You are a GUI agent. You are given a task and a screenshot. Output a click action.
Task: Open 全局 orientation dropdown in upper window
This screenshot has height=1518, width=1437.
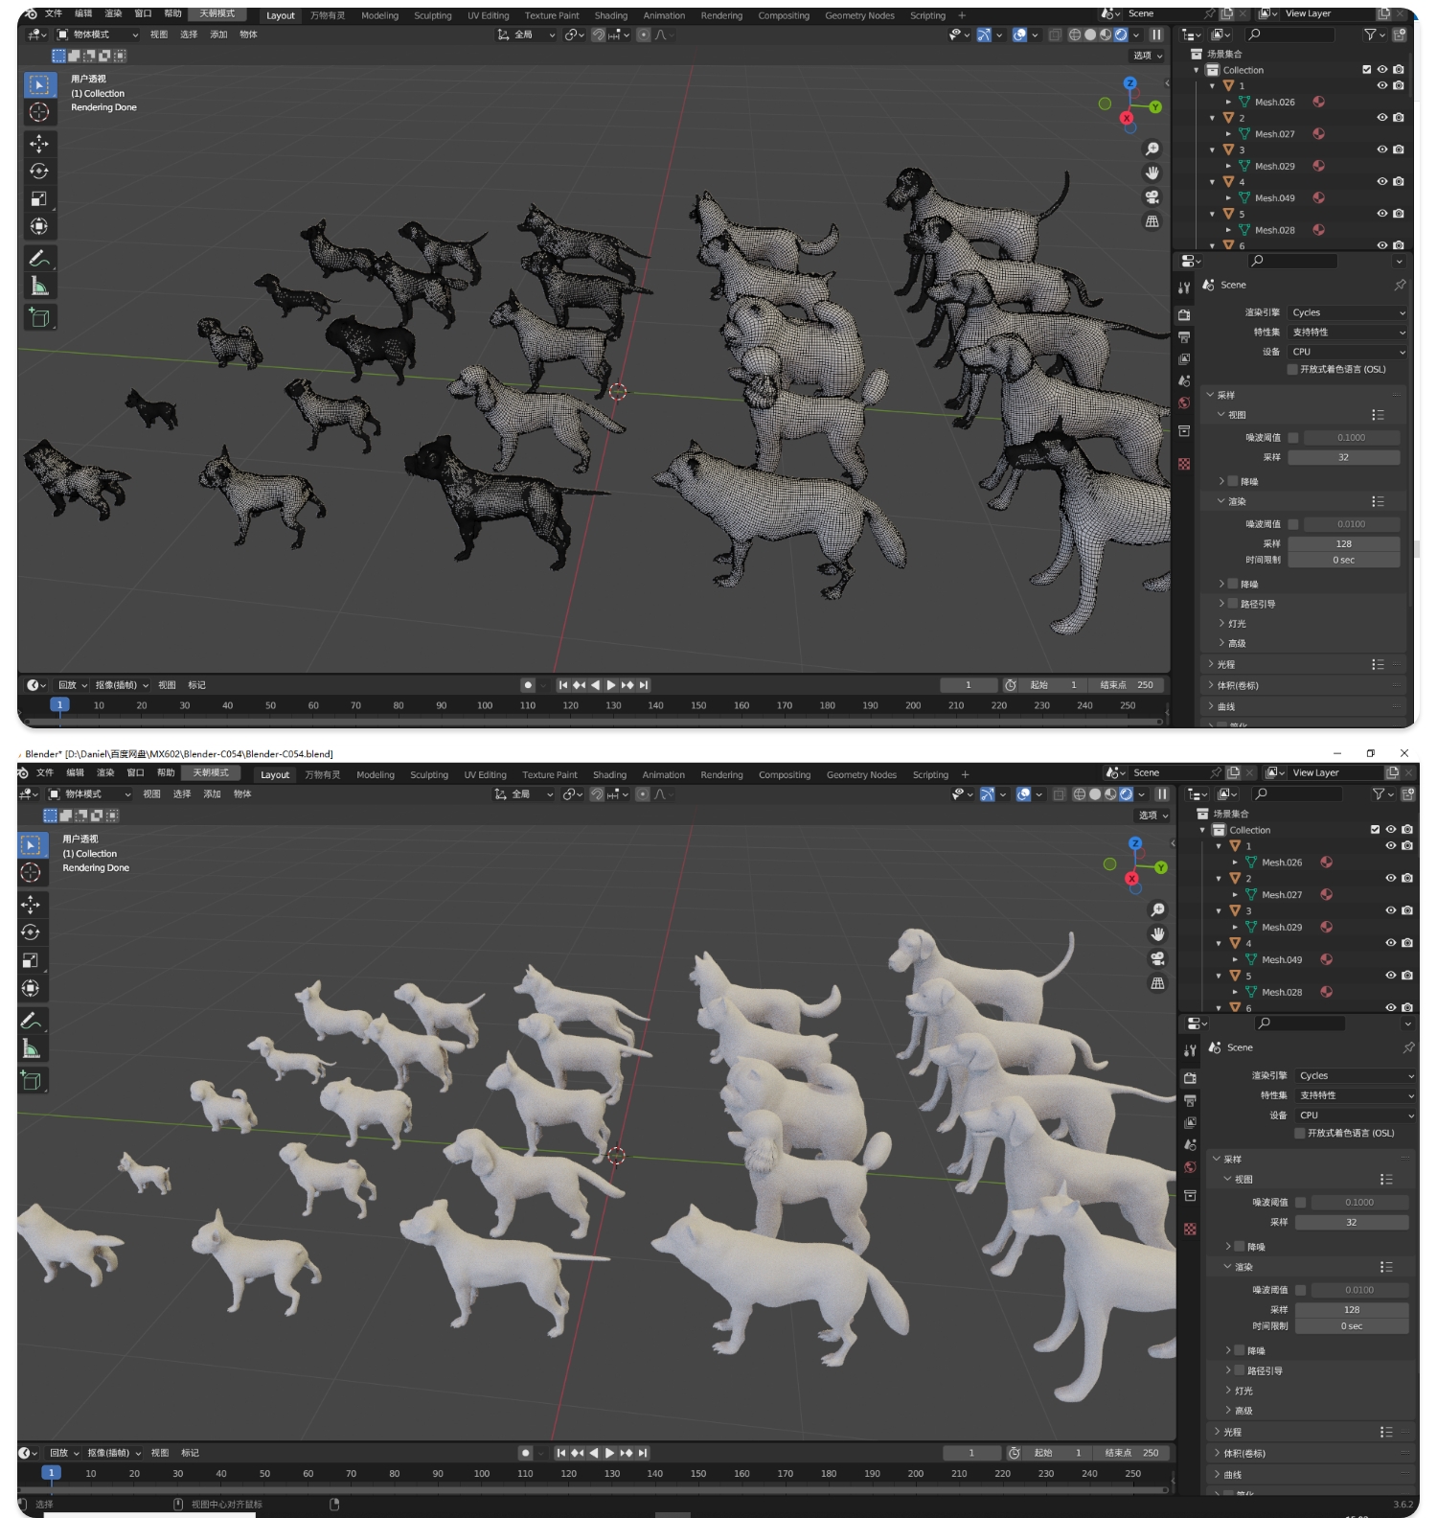click(x=525, y=34)
